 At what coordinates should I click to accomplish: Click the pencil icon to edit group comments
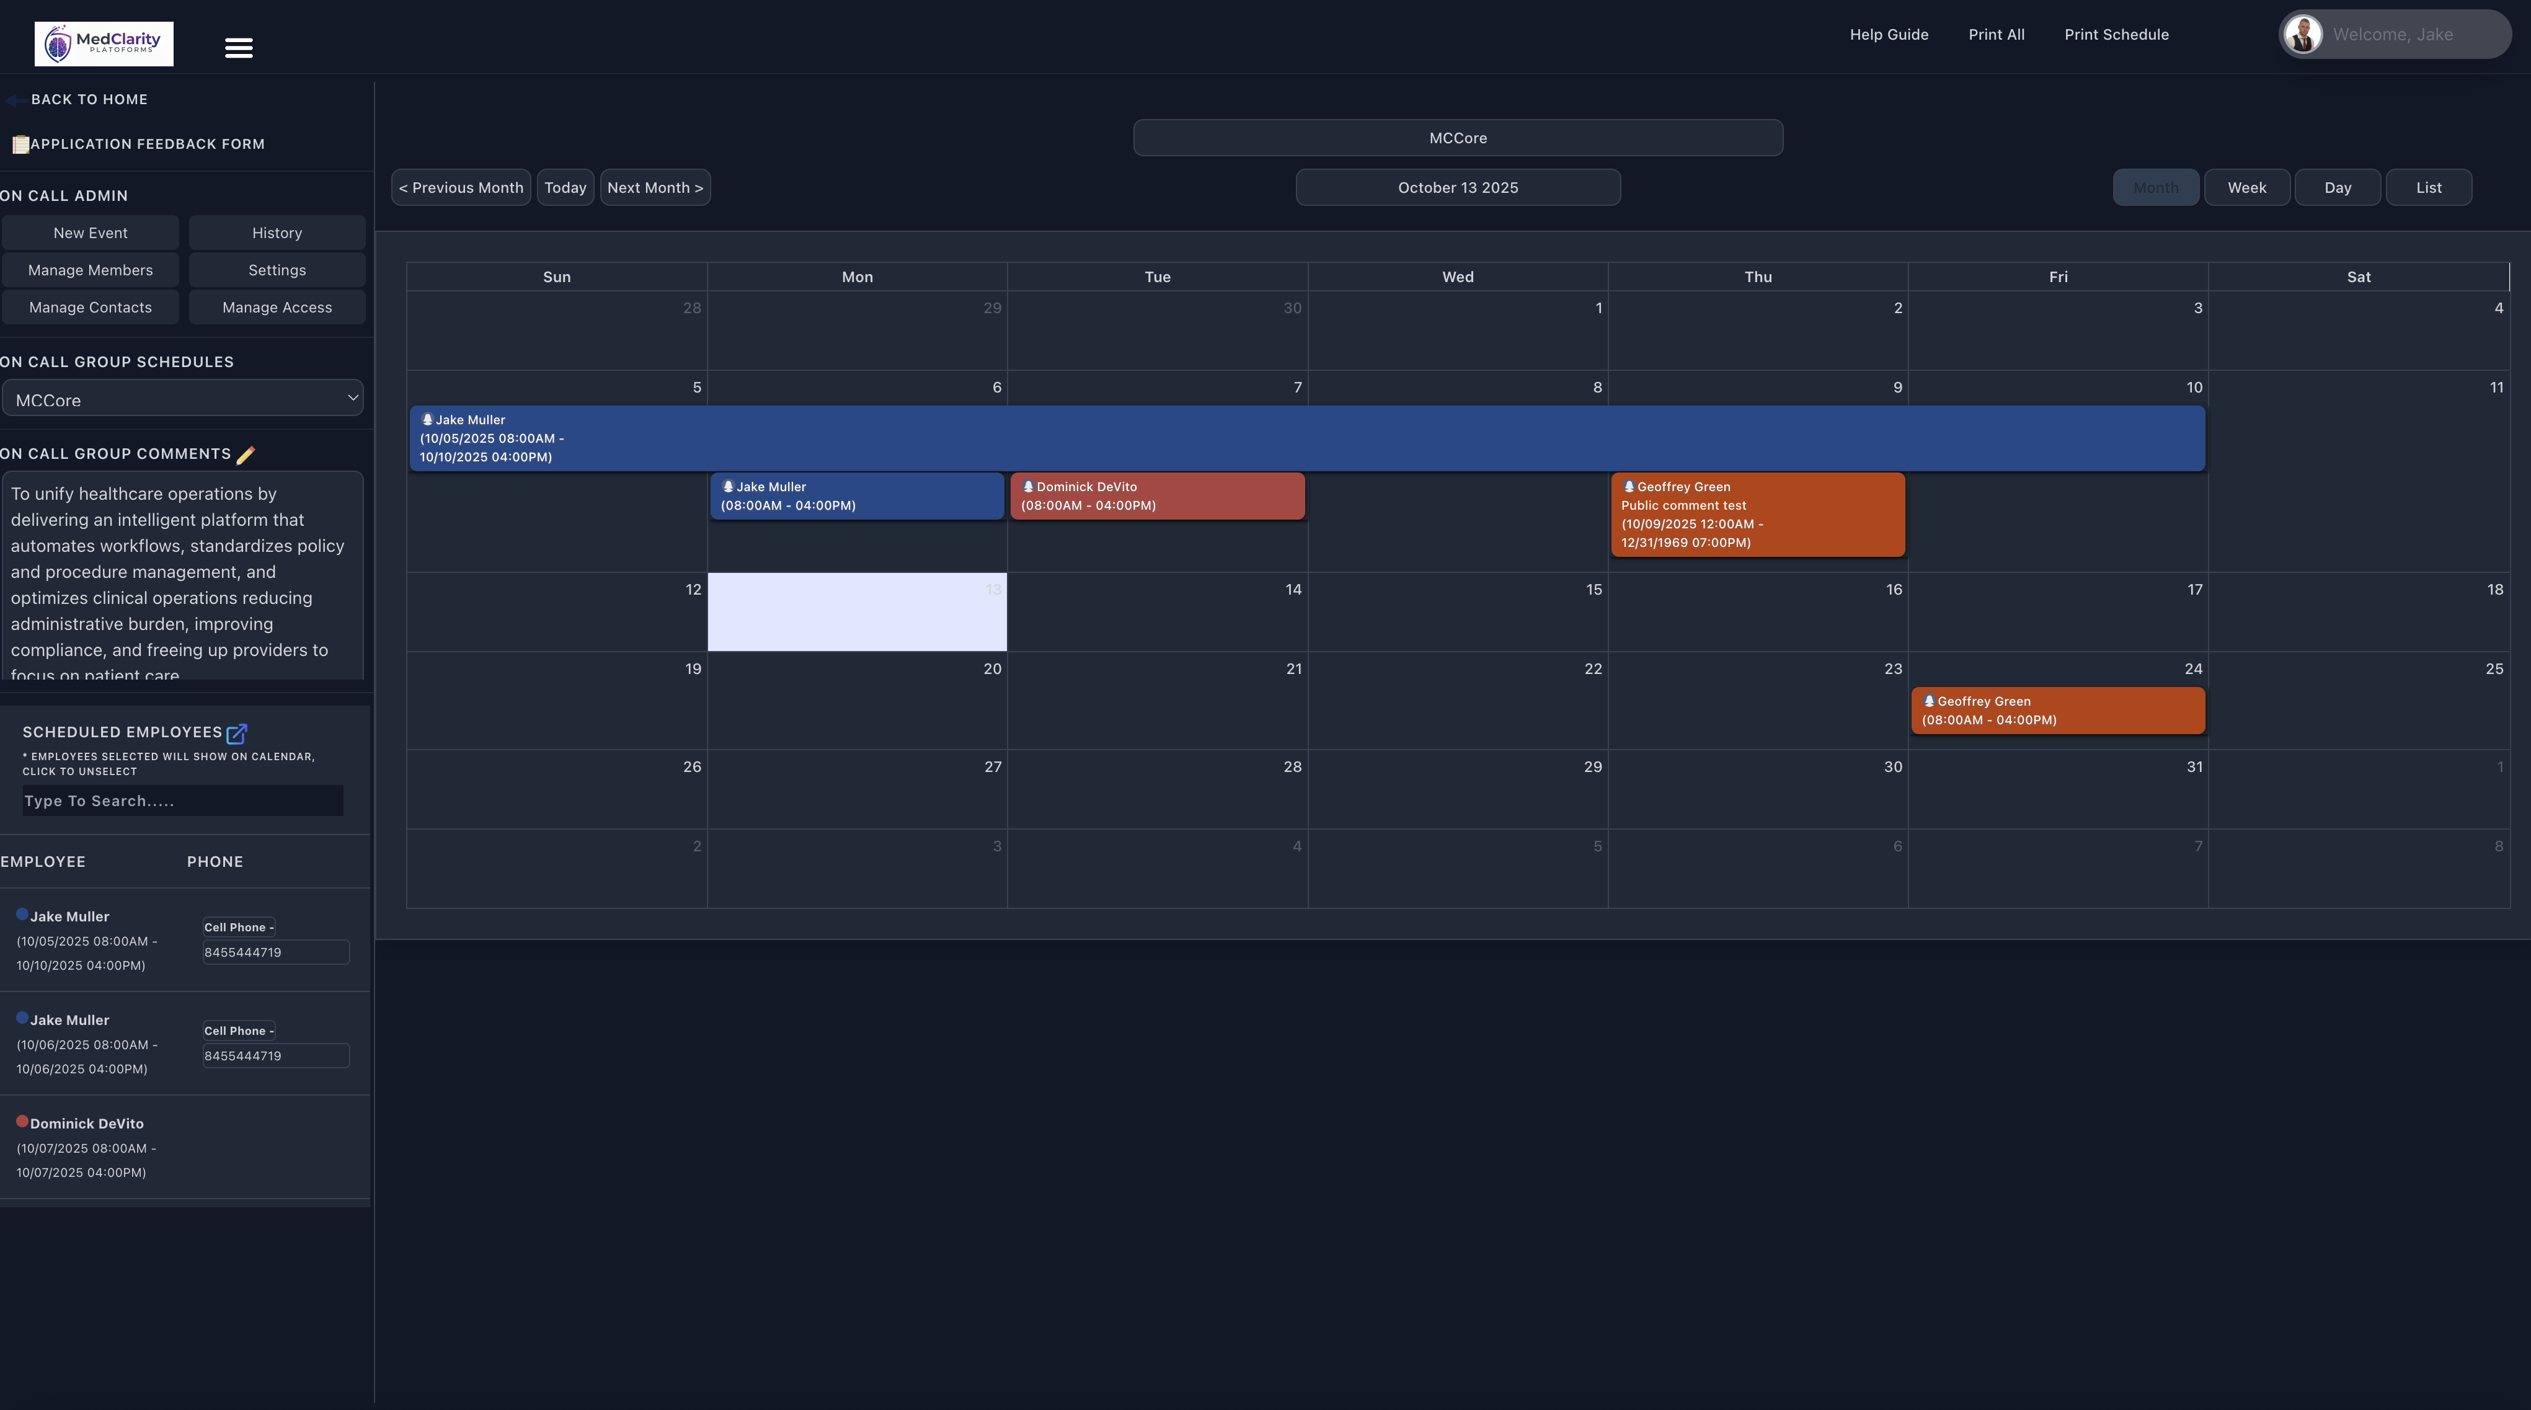coord(246,455)
